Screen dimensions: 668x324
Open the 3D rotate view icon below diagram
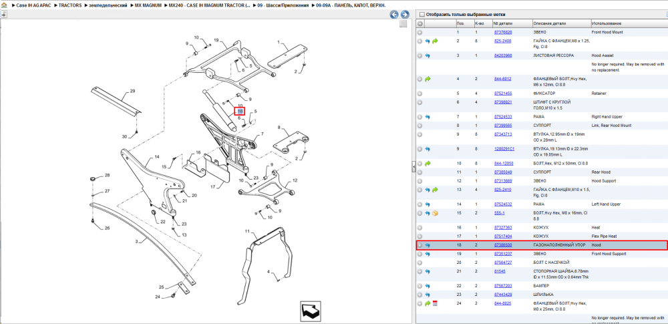(310, 311)
